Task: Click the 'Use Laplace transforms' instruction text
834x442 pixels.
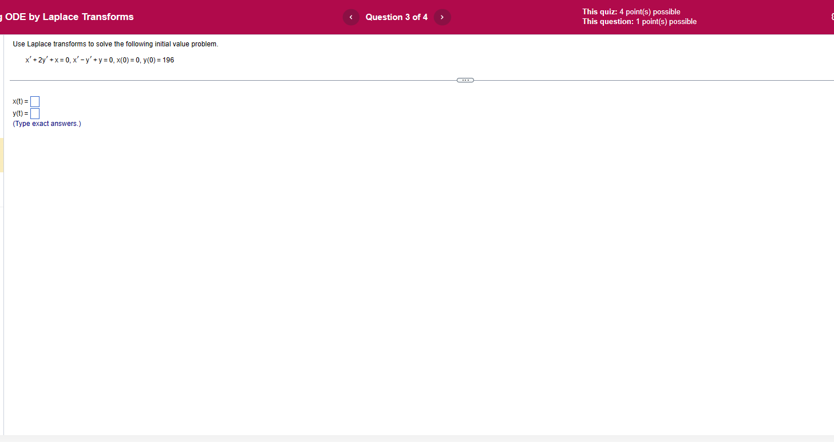Action: point(116,44)
